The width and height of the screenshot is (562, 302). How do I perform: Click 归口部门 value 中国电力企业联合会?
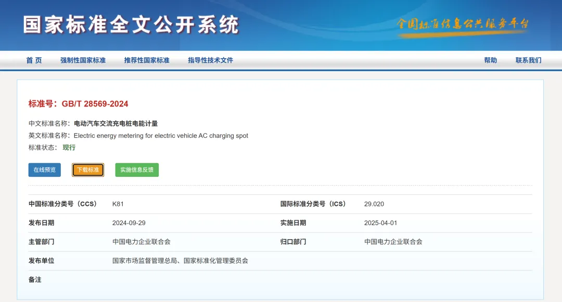click(393, 242)
